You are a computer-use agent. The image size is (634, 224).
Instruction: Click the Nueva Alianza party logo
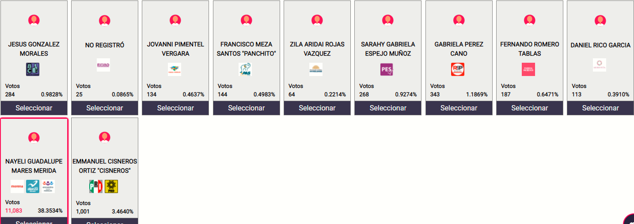point(33,186)
